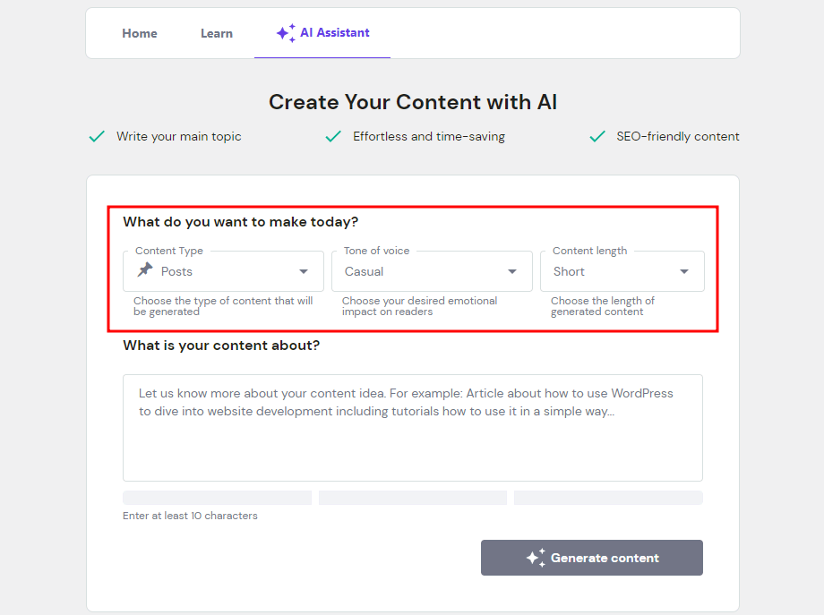The image size is (824, 615).
Task: Click the sparkles icon on Generate content button
Action: pos(536,557)
